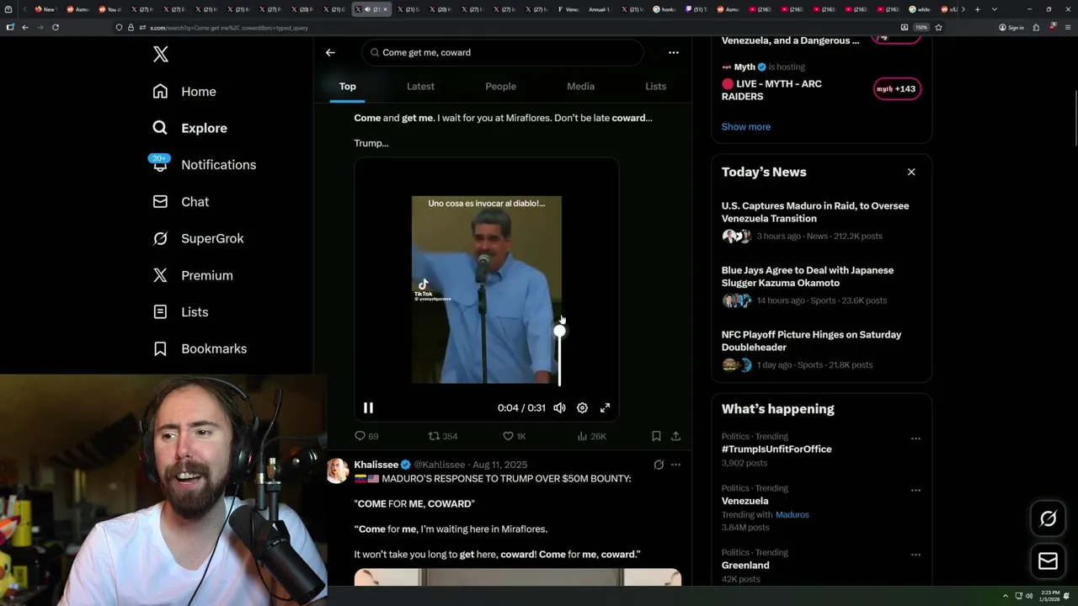Pause the Maduro video
Image resolution: width=1078 pixels, height=606 pixels.
pos(368,407)
